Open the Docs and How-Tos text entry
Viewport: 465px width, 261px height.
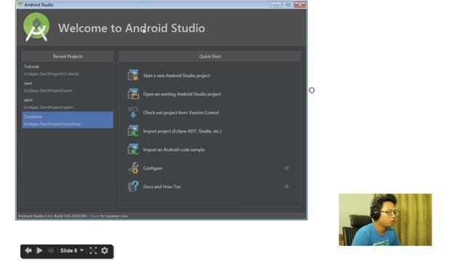coord(161,187)
